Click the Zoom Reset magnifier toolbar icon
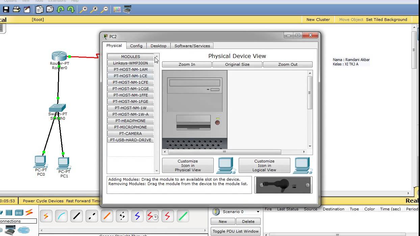This screenshot has height=236, width=420. [94, 10]
